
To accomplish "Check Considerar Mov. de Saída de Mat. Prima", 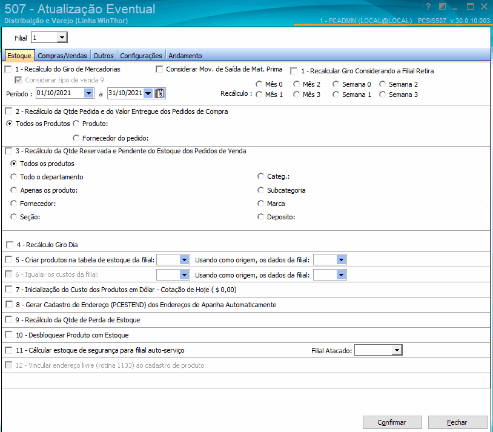I will tap(159, 69).
